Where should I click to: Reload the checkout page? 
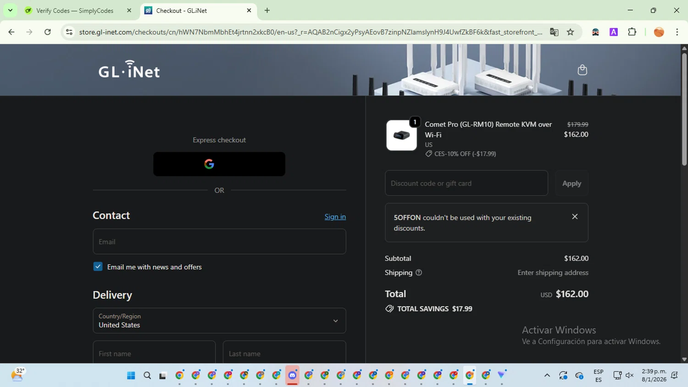[48, 32]
